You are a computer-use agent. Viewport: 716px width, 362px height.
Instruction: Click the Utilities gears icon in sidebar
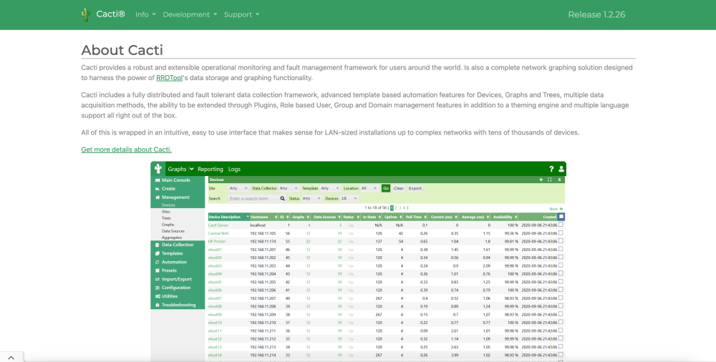(157, 296)
